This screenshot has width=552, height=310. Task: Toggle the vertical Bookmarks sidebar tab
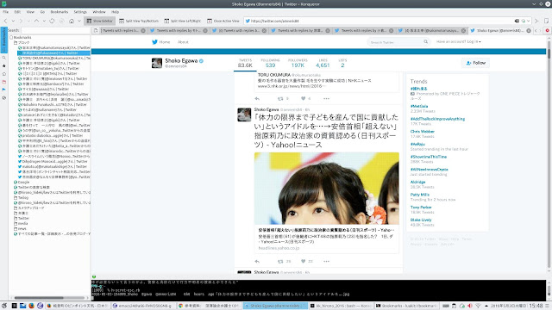tap(3, 40)
